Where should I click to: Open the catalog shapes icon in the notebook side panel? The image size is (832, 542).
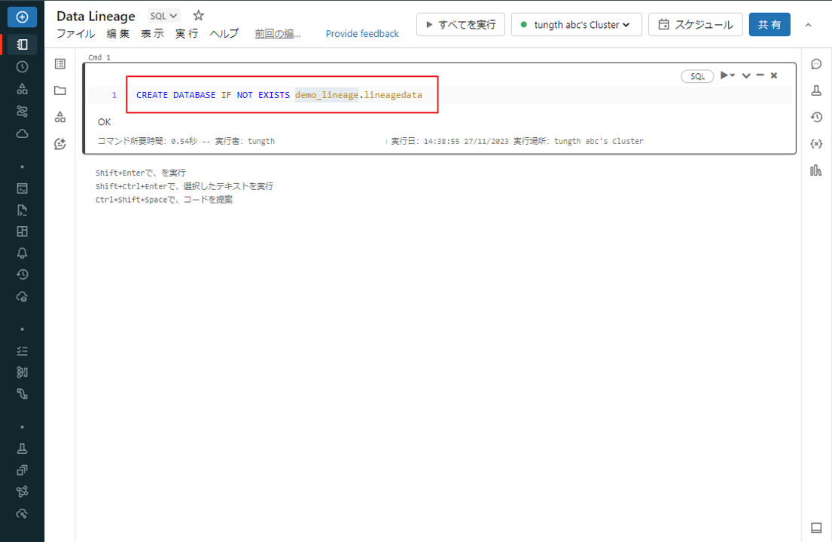point(60,117)
